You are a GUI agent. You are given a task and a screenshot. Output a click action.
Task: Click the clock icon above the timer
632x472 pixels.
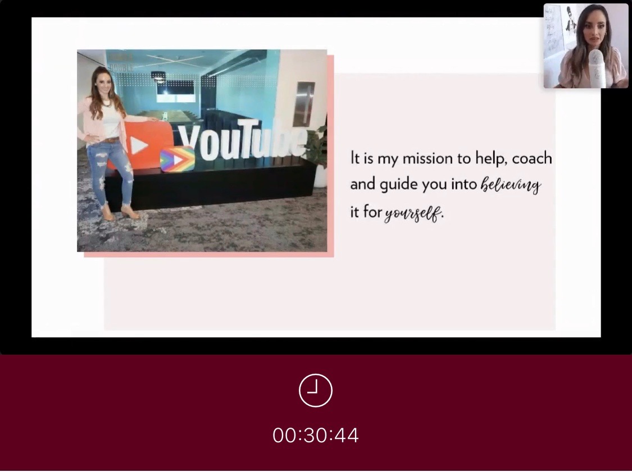[316, 391]
